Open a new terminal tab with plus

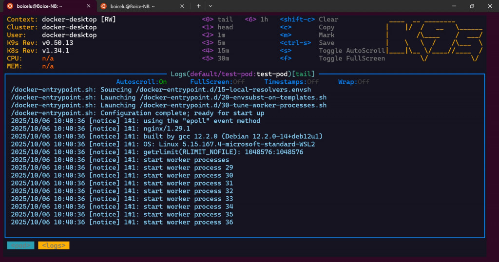click(x=199, y=6)
